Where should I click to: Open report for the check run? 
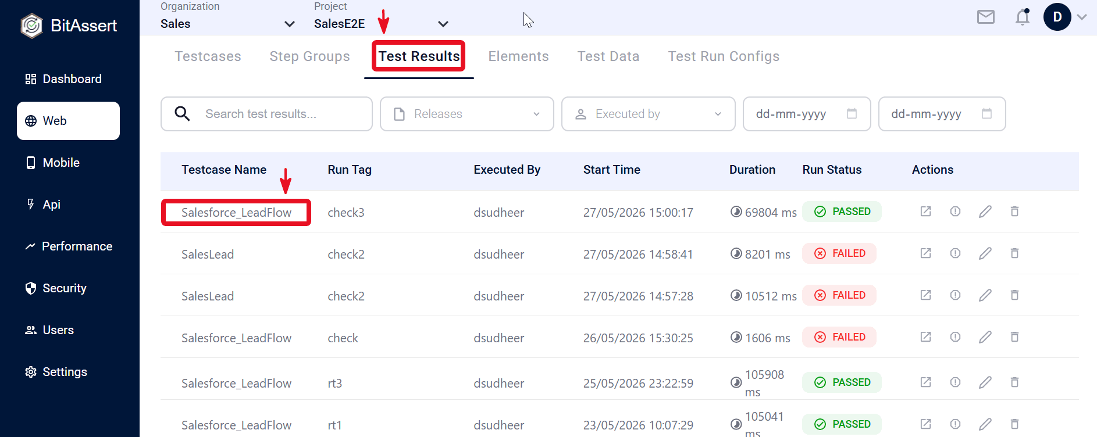click(925, 337)
